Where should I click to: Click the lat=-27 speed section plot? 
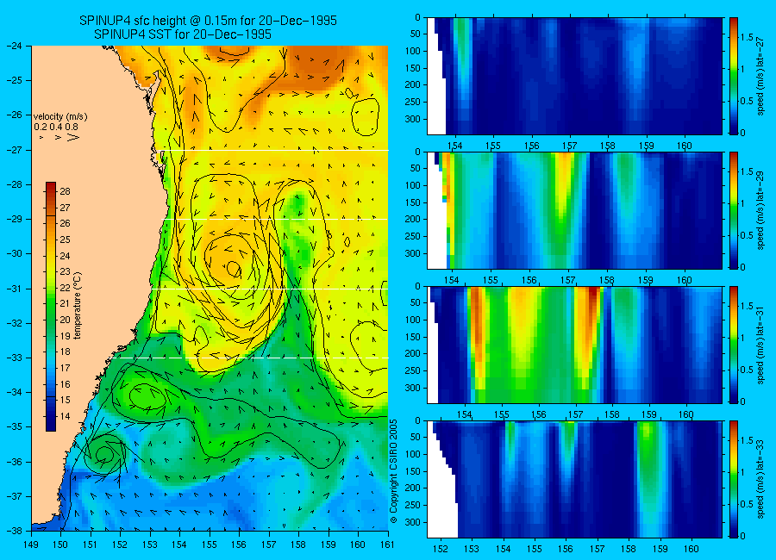tap(574, 76)
